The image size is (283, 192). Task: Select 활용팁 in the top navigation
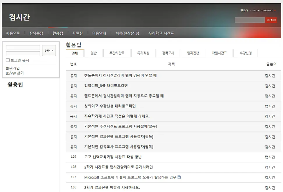click(x=58, y=33)
